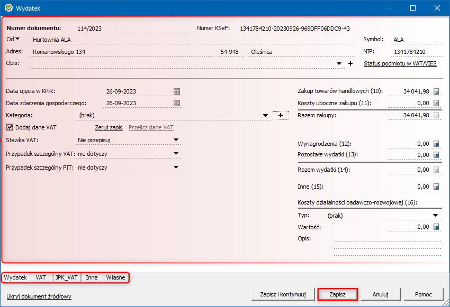The width and height of the screenshot is (450, 307).
Task: Click the Adres field Romanowskiego 134
Action: click(122, 52)
